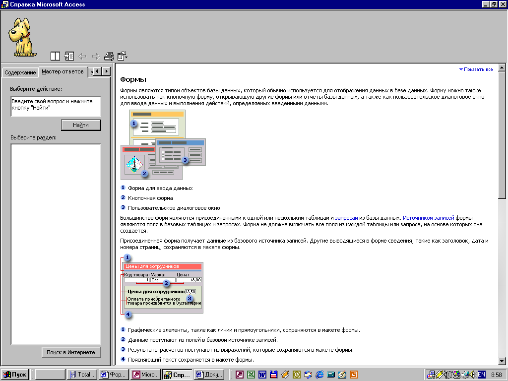The width and height of the screenshot is (508, 381).
Task: Click the Формы topic heading
Action: click(x=133, y=79)
